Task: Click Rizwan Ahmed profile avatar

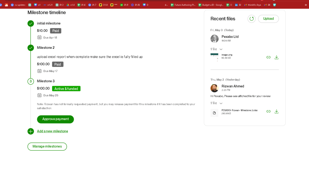Action: point(214,88)
